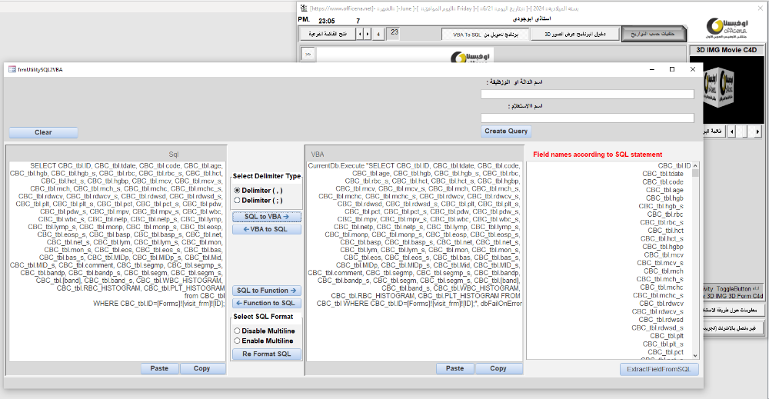Click left scroll arrow under 3D cube

pyautogui.click(x=732, y=131)
